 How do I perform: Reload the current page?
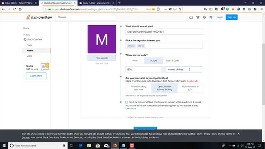[x=15, y=9]
